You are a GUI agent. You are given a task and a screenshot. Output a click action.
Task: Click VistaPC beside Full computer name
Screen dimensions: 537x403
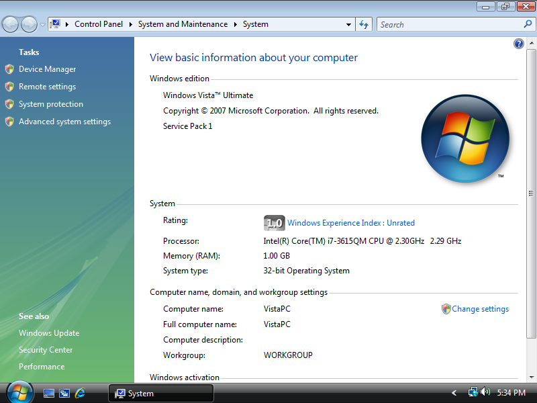pyautogui.click(x=277, y=324)
